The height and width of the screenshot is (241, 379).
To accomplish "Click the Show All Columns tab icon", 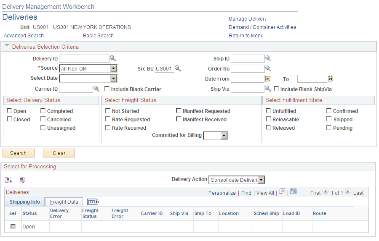I will tap(93, 202).
